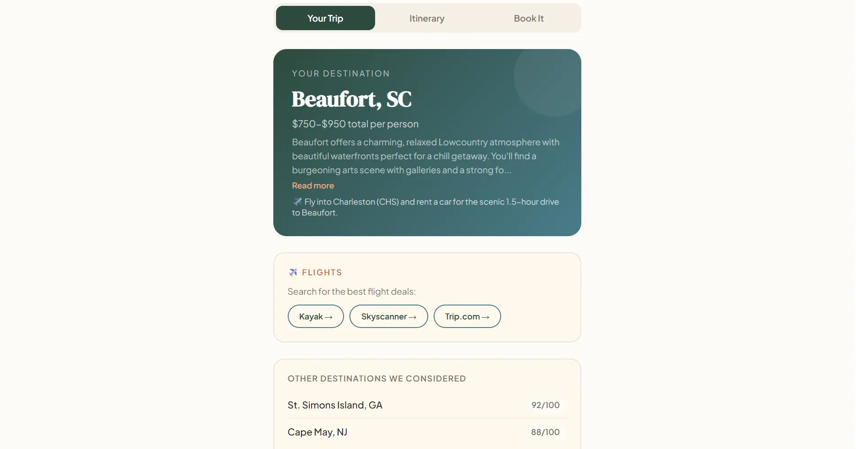Open Trip.com flight search
The height and width of the screenshot is (449, 856).
click(467, 316)
